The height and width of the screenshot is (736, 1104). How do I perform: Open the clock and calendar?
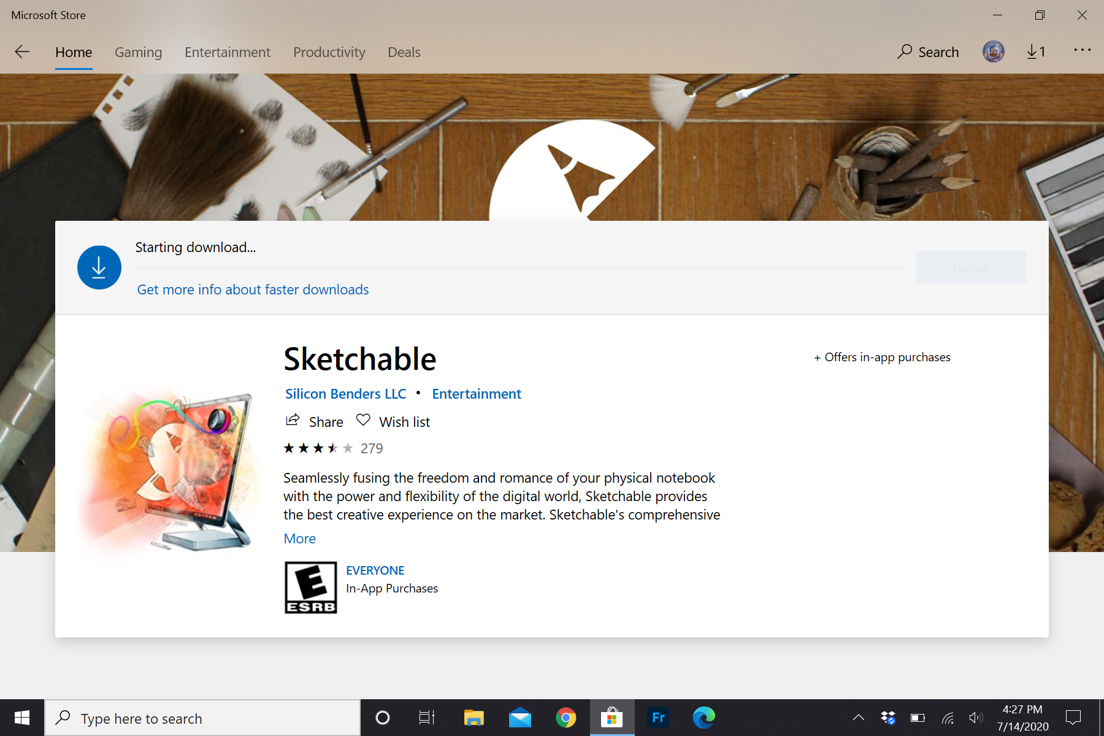click(1022, 718)
